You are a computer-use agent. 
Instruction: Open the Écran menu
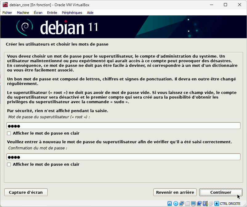tap(38, 13)
